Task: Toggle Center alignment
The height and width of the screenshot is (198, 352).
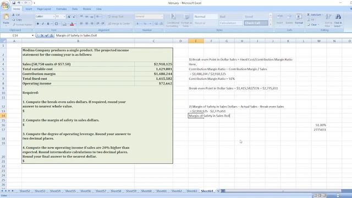Action: tap(87, 24)
